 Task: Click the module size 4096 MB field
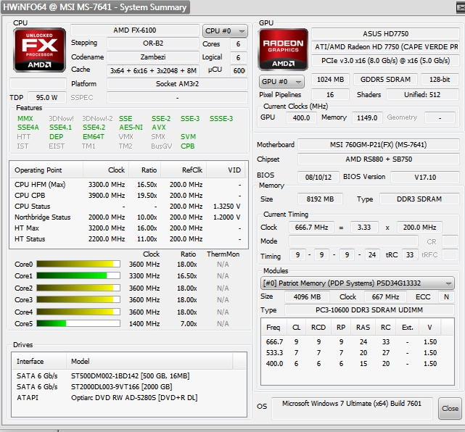click(x=307, y=297)
